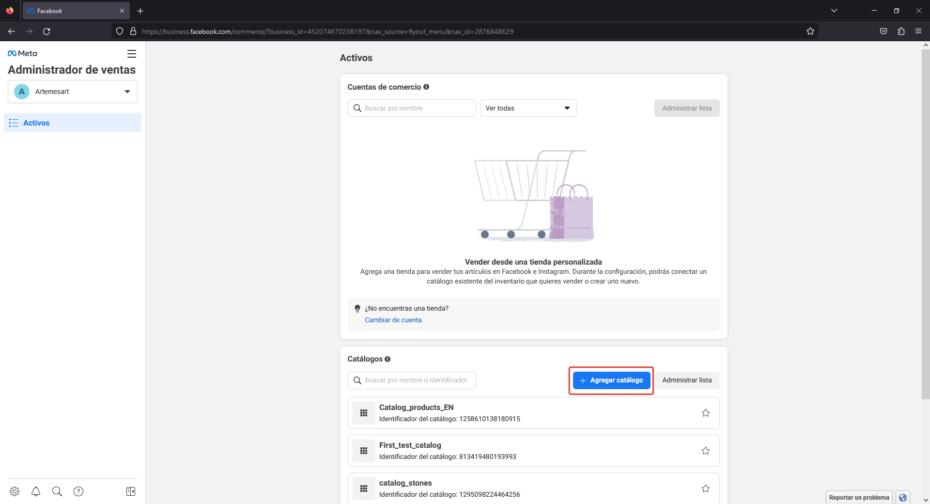This screenshot has width=930, height=504.
Task: Click the Activos list icon in sidebar
Action: coord(14,123)
